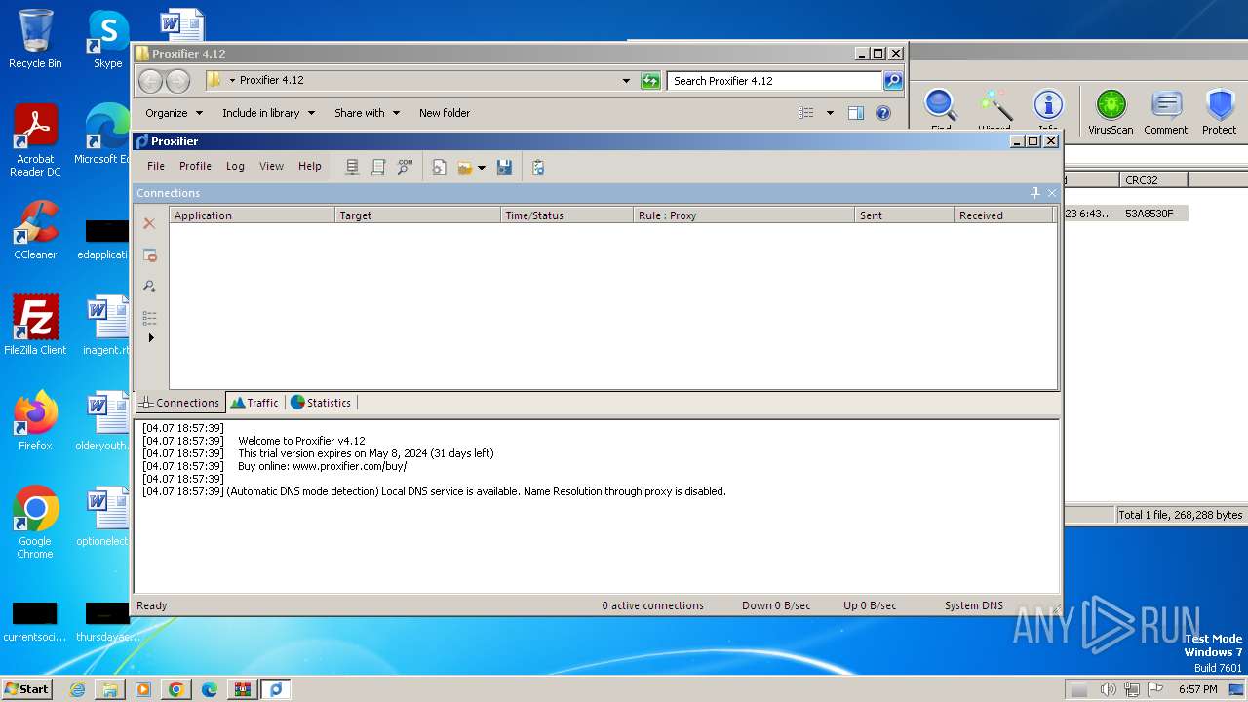The width and height of the screenshot is (1248, 702).
Task: Click the 'Down 0 B/sec' status text
Action: click(775, 605)
